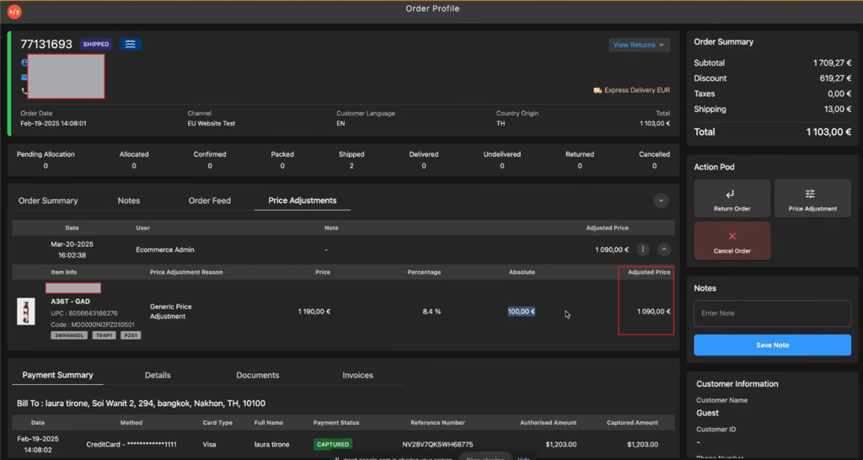Click the highlighted 100,00 € absolute value
Image resolution: width=863 pixels, height=460 pixels.
521,312
